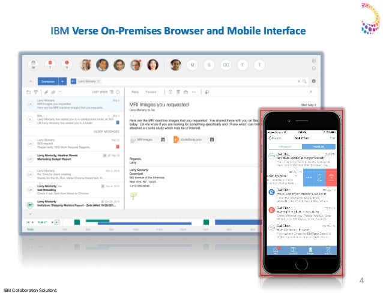Select the blue-ringed man's contact photo

coord(102,65)
